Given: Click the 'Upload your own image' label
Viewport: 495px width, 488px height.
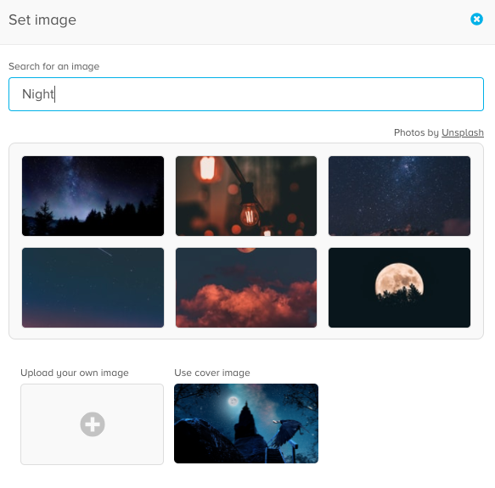Looking at the screenshot, I should tap(75, 373).
